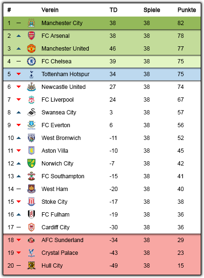Click the FC Chelsea club crest
Image resolution: width=204 pixels, height=278 pixels.
point(32,61)
